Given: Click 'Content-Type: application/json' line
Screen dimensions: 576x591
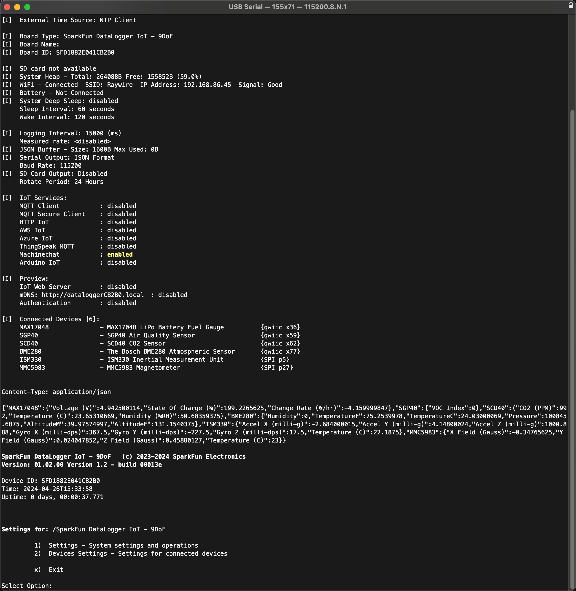Looking at the screenshot, I should tap(56, 392).
